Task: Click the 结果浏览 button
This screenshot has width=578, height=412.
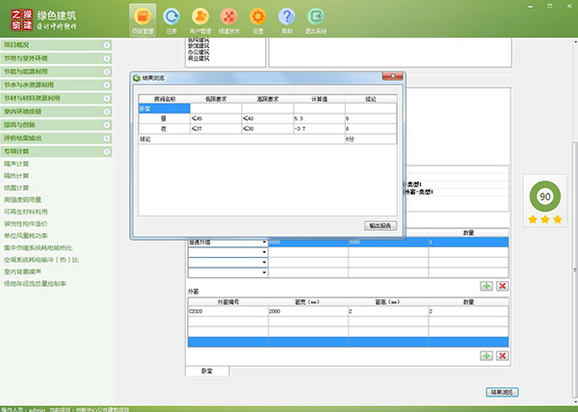Action: (x=504, y=392)
